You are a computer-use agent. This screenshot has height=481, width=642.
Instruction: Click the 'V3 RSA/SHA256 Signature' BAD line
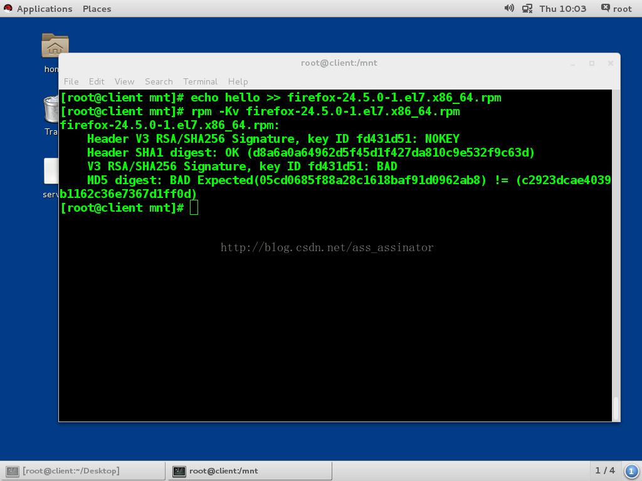tap(242, 167)
